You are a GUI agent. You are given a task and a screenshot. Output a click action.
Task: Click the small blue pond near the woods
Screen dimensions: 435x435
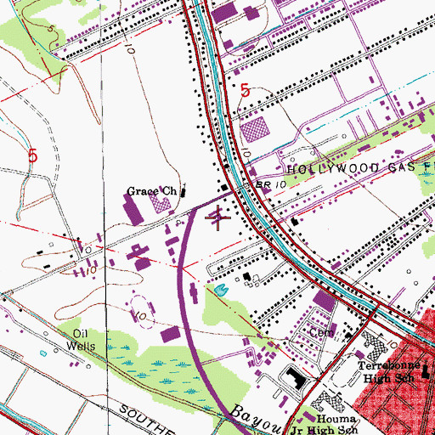(x=221, y=290)
